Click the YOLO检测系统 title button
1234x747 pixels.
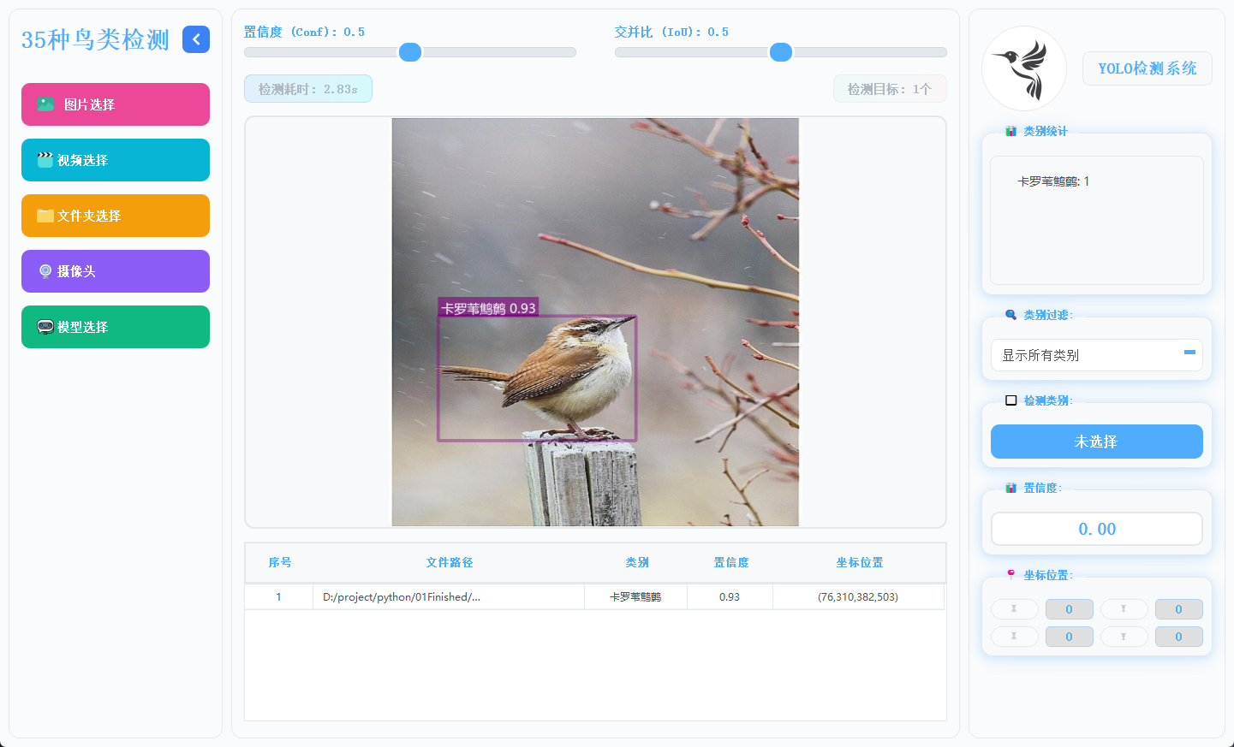(1148, 68)
